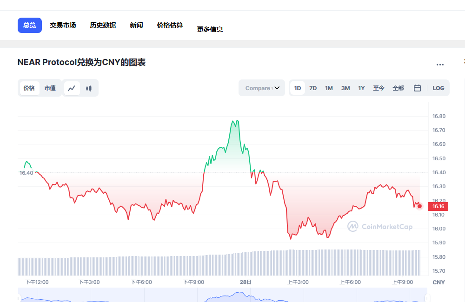Viewport: 465px width, 302px height.
Task: Click the 16.16 current price label
Action: click(438, 206)
